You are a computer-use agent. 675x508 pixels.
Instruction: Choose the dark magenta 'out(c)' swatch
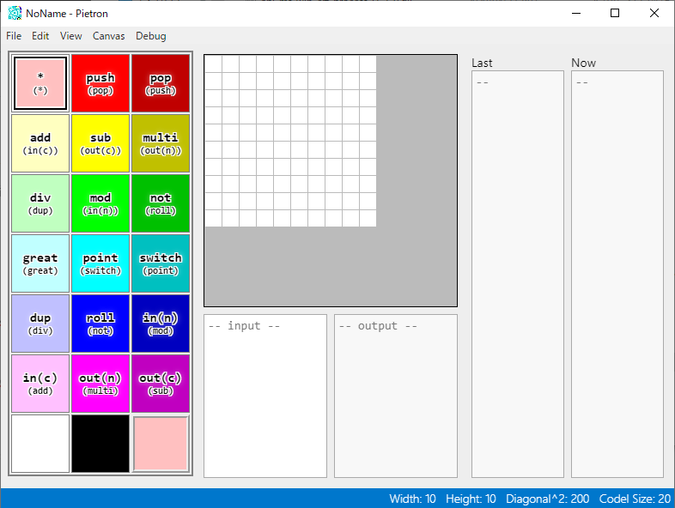pyautogui.click(x=161, y=384)
